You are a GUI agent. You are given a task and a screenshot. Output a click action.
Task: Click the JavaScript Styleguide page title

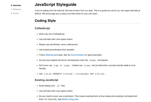[55, 4]
